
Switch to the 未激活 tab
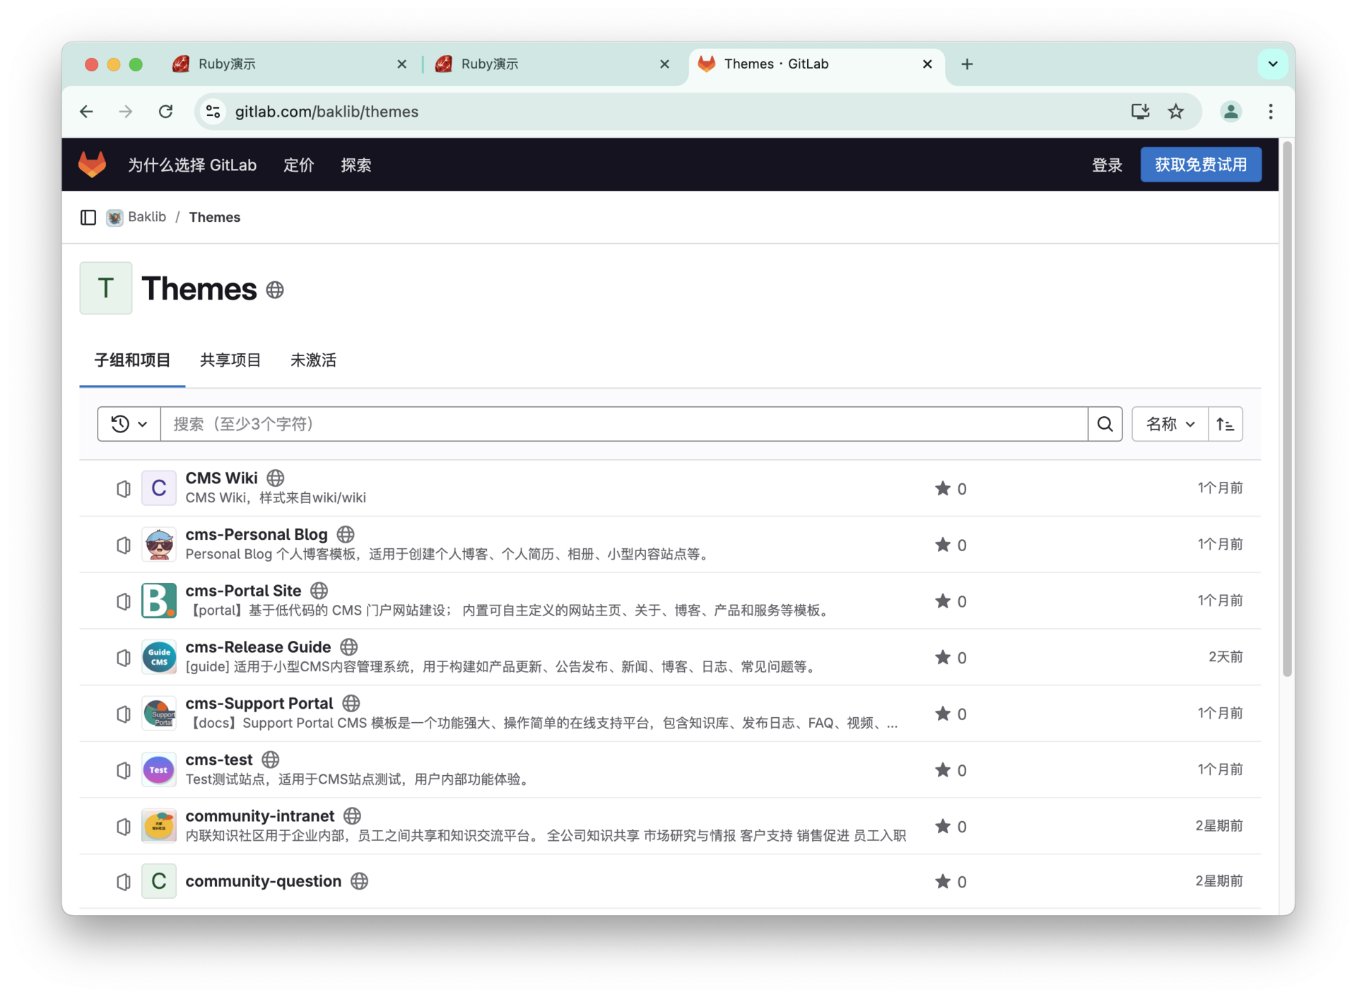tap(313, 360)
